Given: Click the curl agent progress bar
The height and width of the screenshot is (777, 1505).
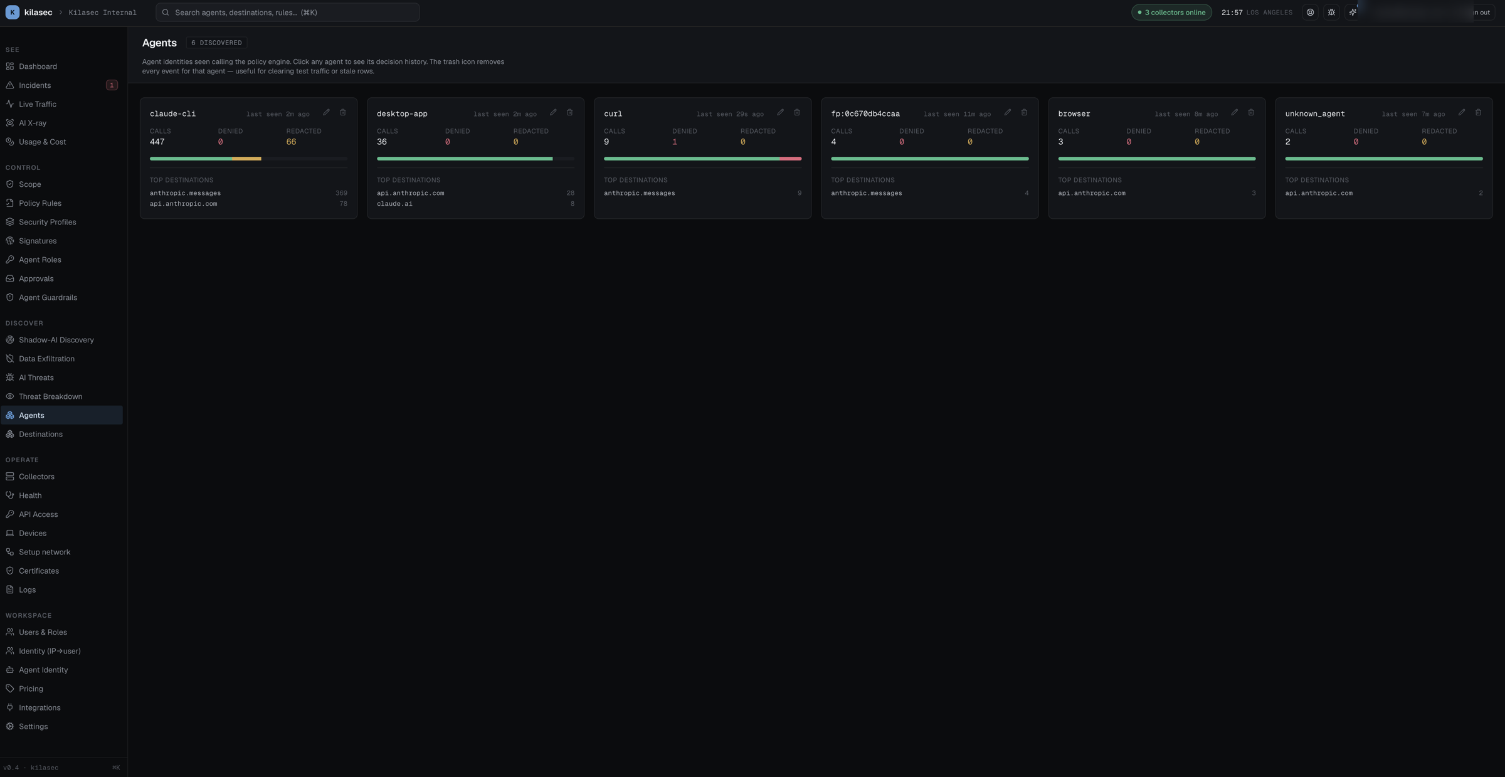Looking at the screenshot, I should [x=702, y=159].
